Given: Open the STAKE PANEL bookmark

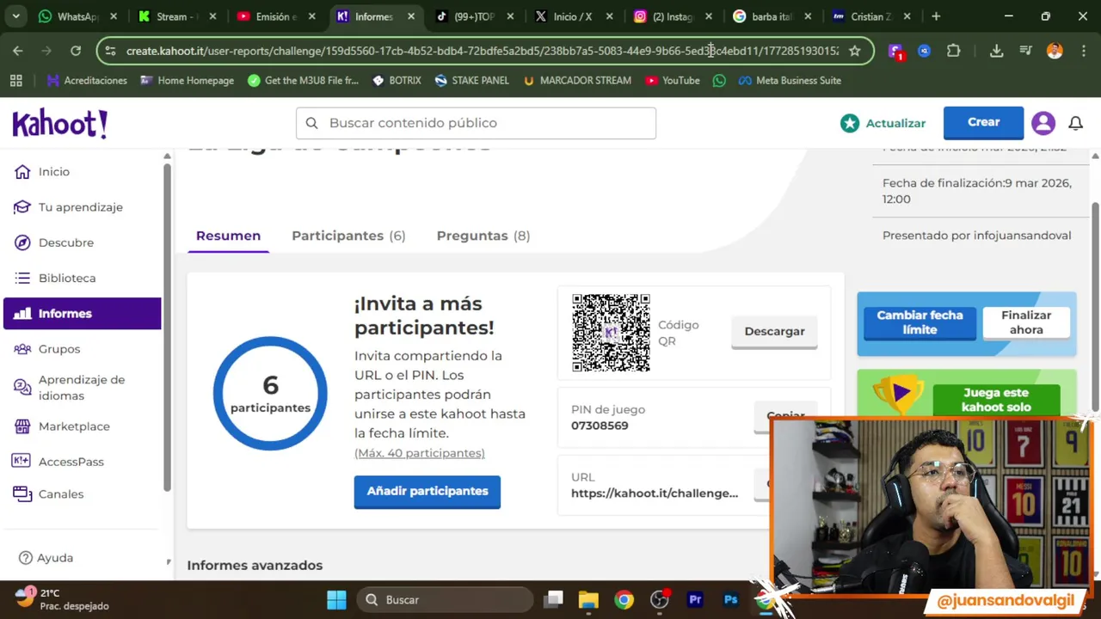Looking at the screenshot, I should pyautogui.click(x=472, y=81).
